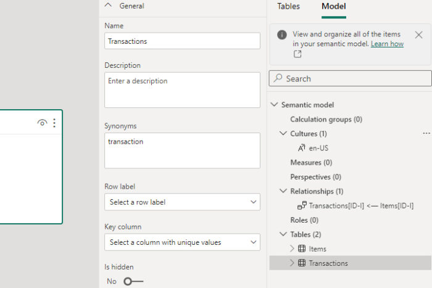Expand the Transactions table node
The height and width of the screenshot is (288, 432).
[x=292, y=263]
